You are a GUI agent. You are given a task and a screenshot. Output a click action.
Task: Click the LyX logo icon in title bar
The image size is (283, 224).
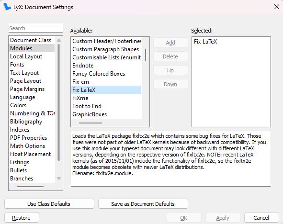point(7,7)
